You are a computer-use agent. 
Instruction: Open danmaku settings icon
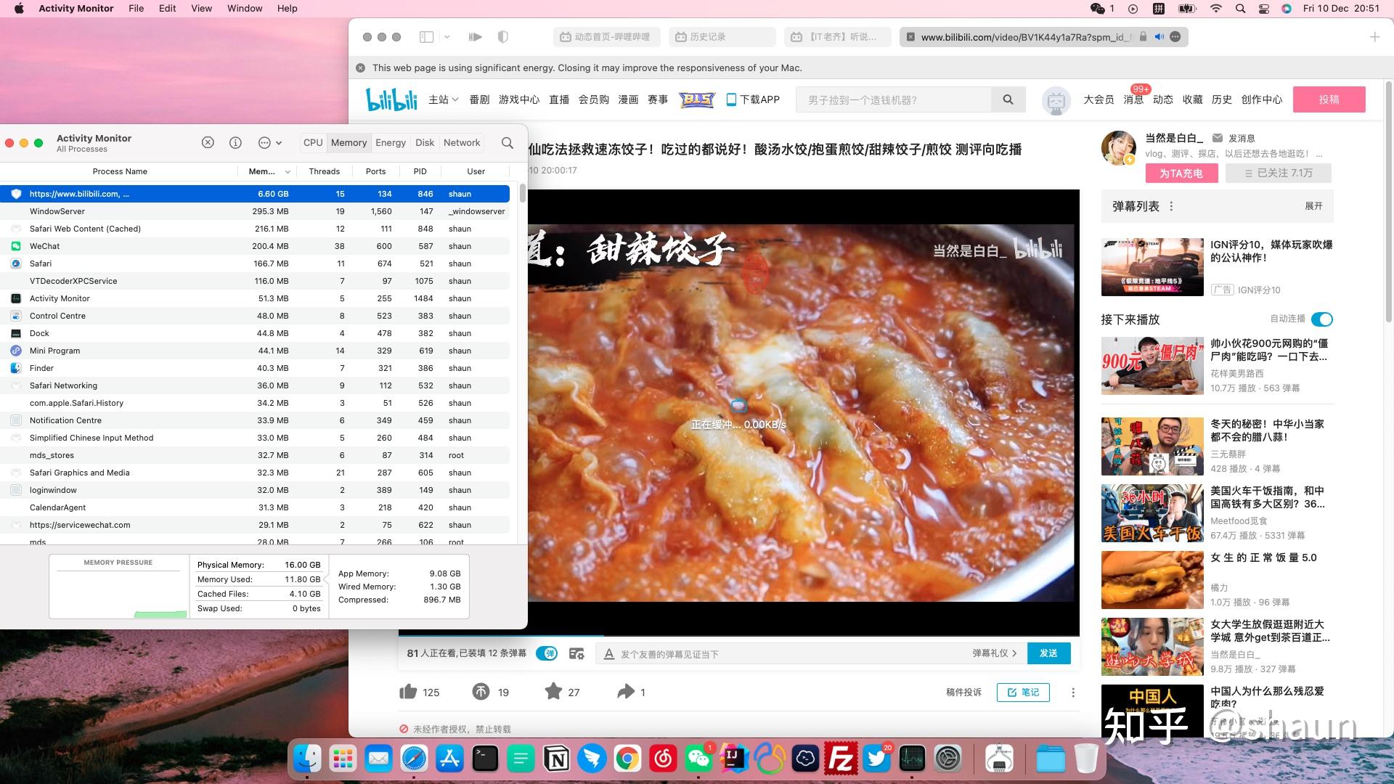click(x=576, y=653)
